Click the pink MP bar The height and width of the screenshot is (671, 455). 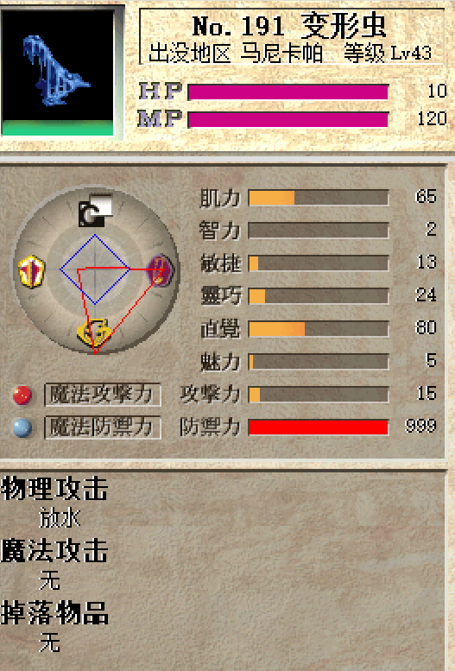click(x=288, y=119)
